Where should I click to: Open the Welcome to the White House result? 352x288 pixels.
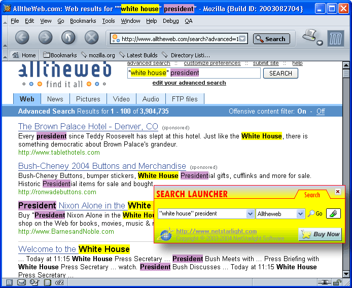[74, 249]
